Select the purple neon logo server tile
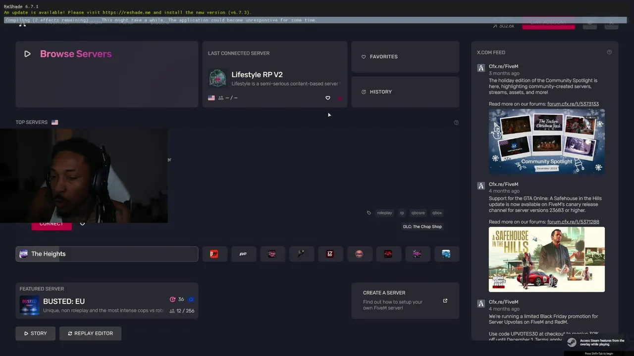The height and width of the screenshot is (356, 634). (x=417, y=254)
